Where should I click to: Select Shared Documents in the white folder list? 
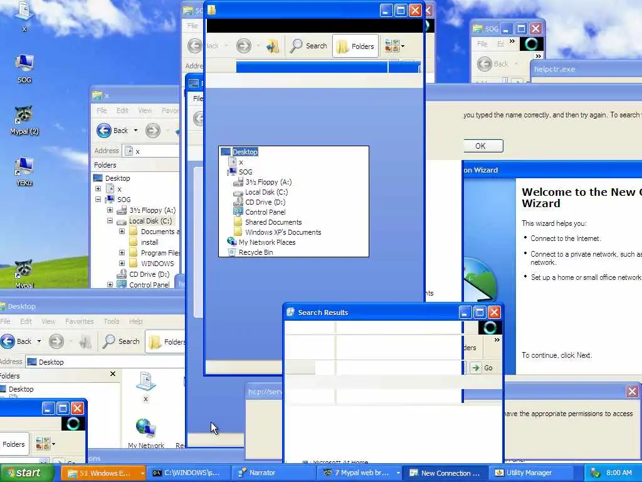pos(273,222)
